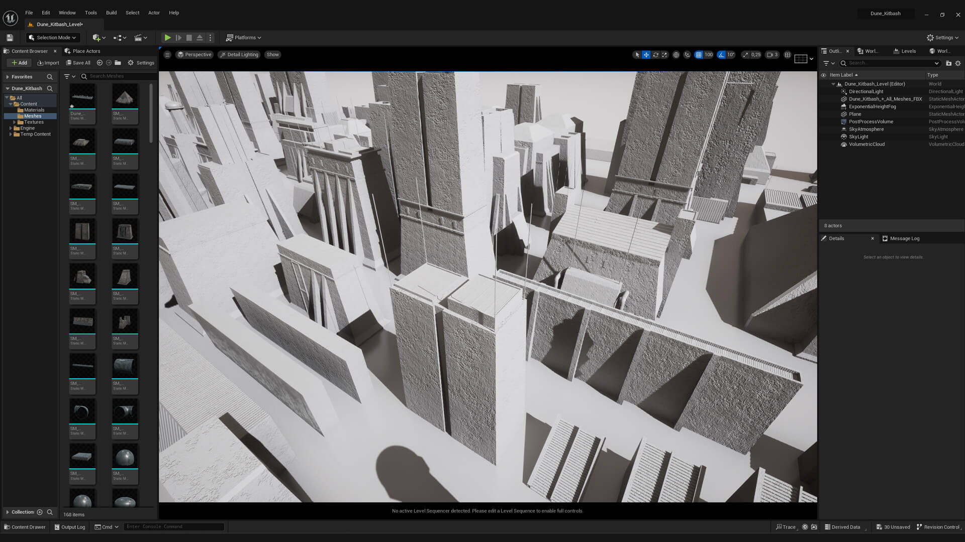Click the Import button in Content Browser
This screenshot has width=965, height=542.
tap(48, 63)
